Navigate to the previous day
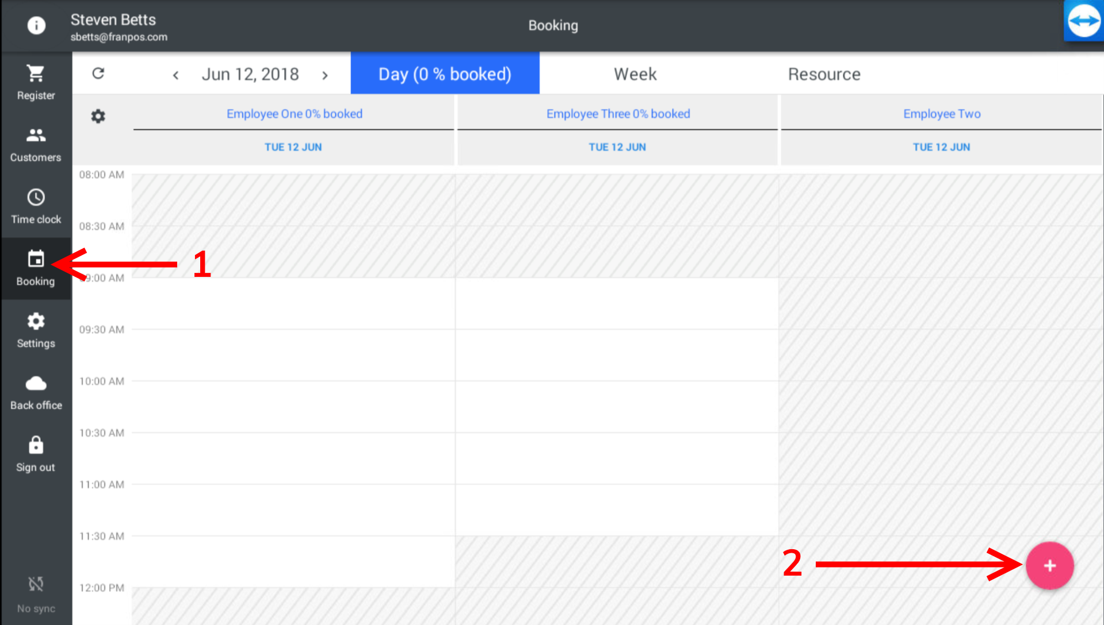Screen dimensions: 1104x625 pos(175,75)
